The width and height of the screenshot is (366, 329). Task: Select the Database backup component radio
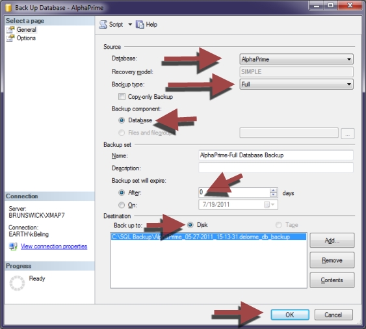point(122,120)
